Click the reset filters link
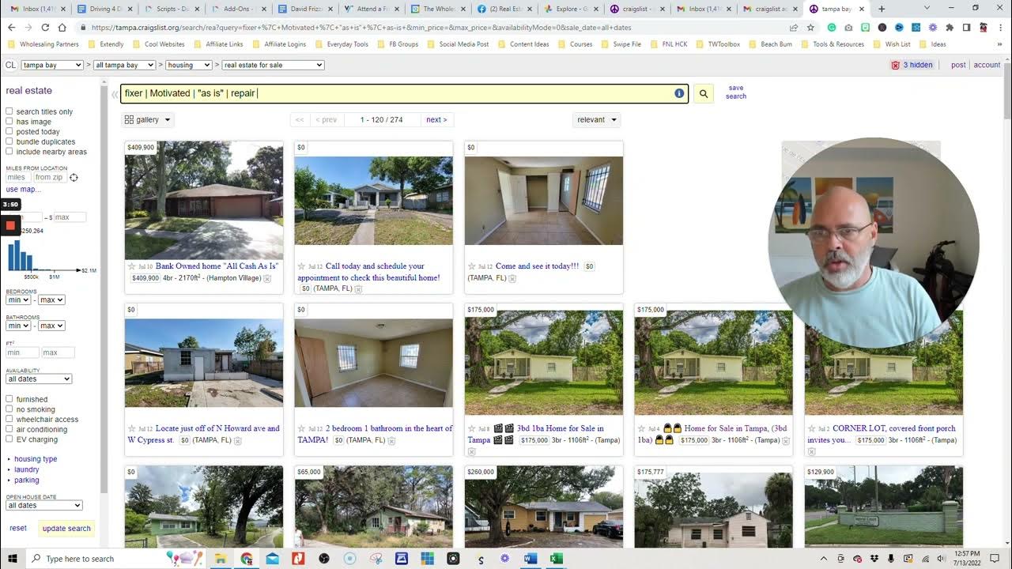Screen dimensions: 1012x569 click(x=18, y=528)
